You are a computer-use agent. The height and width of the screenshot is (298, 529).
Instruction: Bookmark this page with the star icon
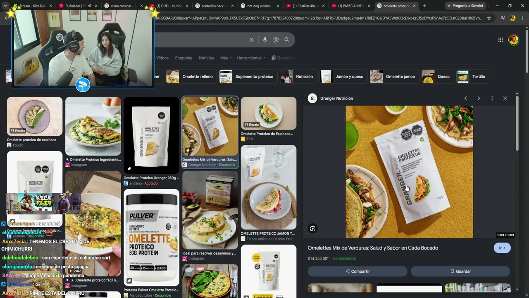(x=489, y=18)
